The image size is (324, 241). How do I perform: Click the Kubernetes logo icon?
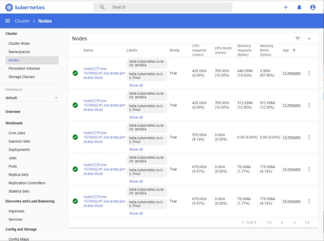9,7
